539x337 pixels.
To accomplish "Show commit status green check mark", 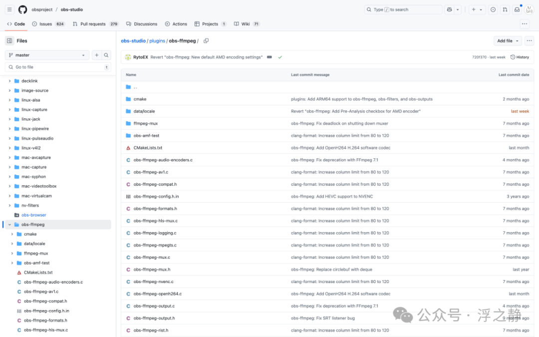I will tap(280, 57).
